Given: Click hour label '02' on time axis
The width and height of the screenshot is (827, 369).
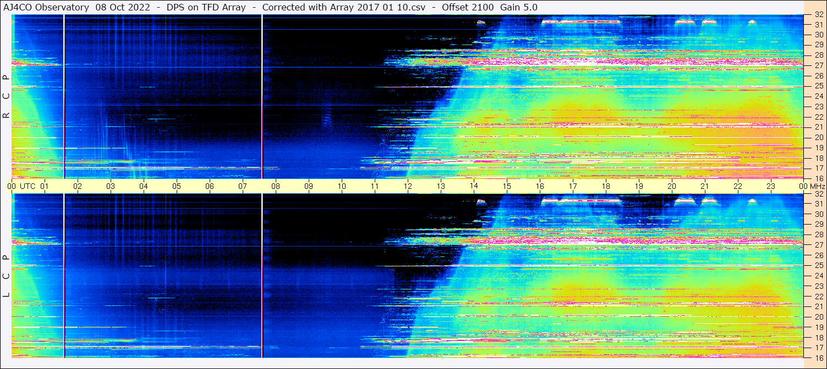Looking at the screenshot, I should pos(78,186).
